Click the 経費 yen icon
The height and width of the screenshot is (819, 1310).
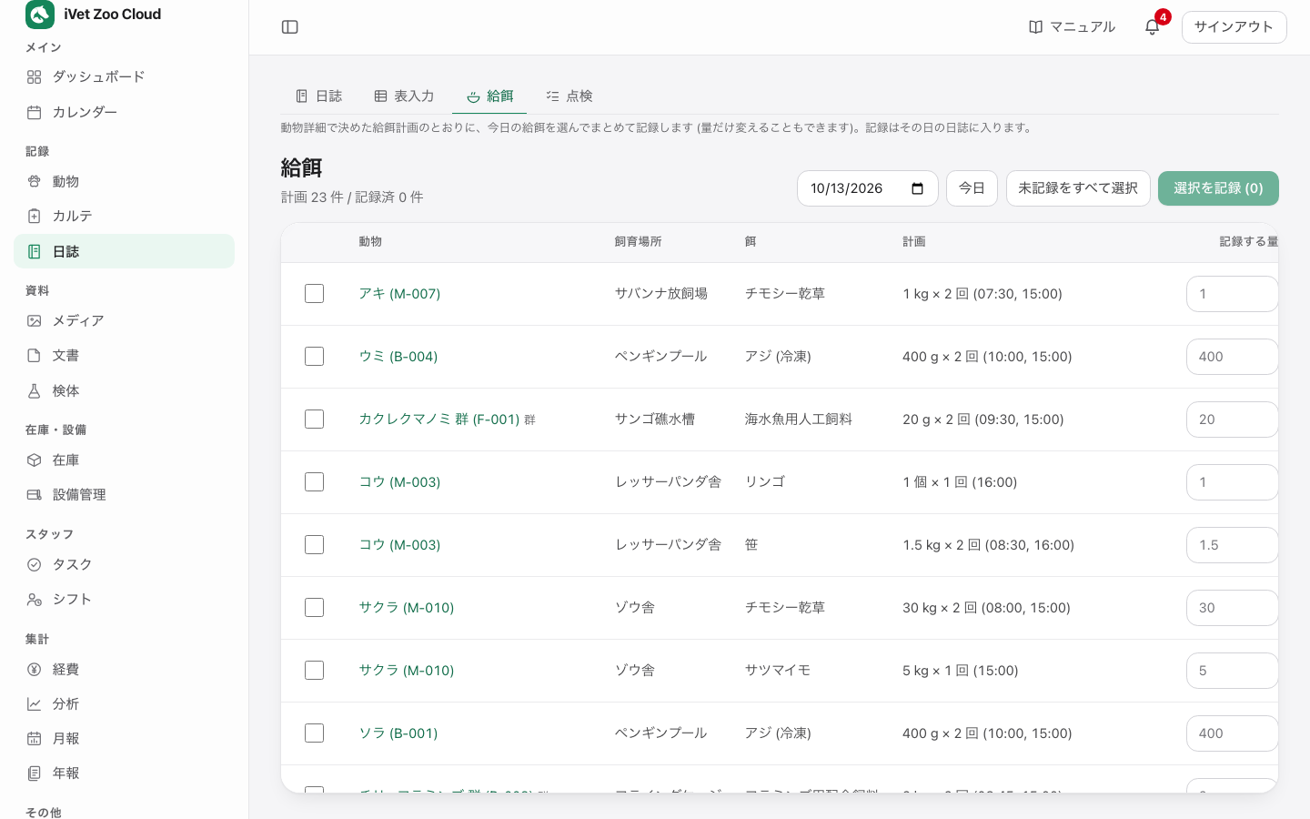pyautogui.click(x=35, y=669)
